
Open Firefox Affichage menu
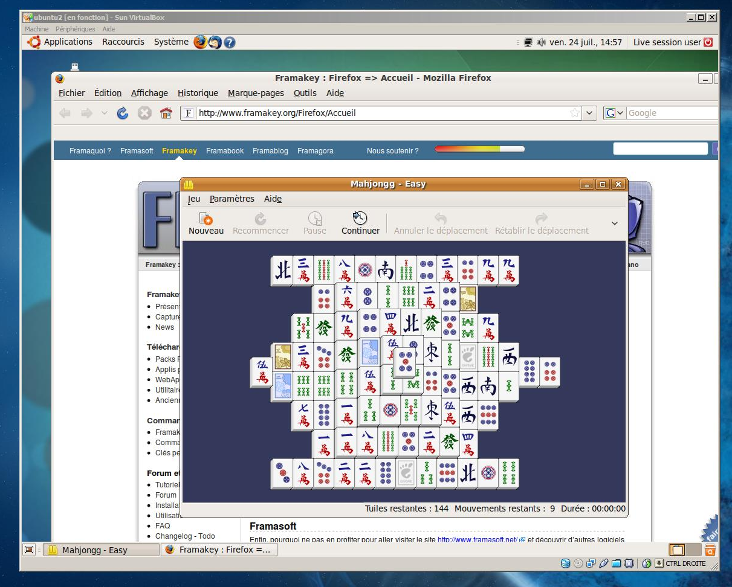click(x=149, y=93)
